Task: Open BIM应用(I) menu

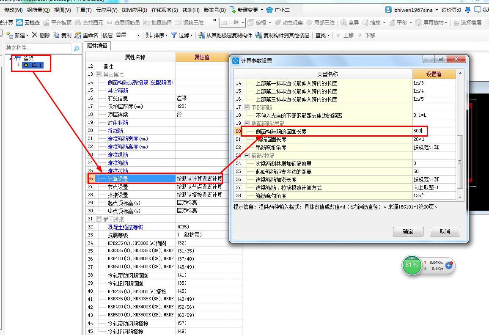Action: pyautogui.click(x=135, y=10)
